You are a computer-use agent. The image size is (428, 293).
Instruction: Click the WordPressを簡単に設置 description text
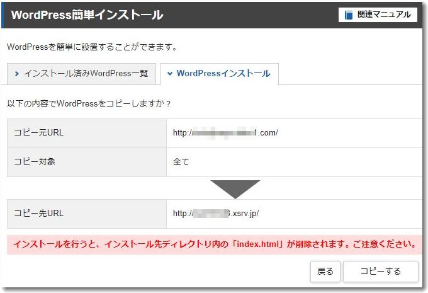[92, 47]
